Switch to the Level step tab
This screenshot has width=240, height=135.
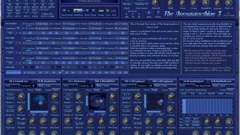[184, 94]
